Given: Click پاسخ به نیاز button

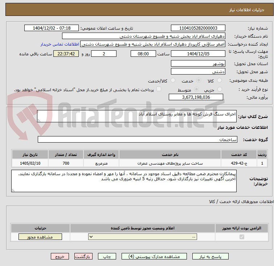Looking at the screenshot, I should click(x=210, y=257).
